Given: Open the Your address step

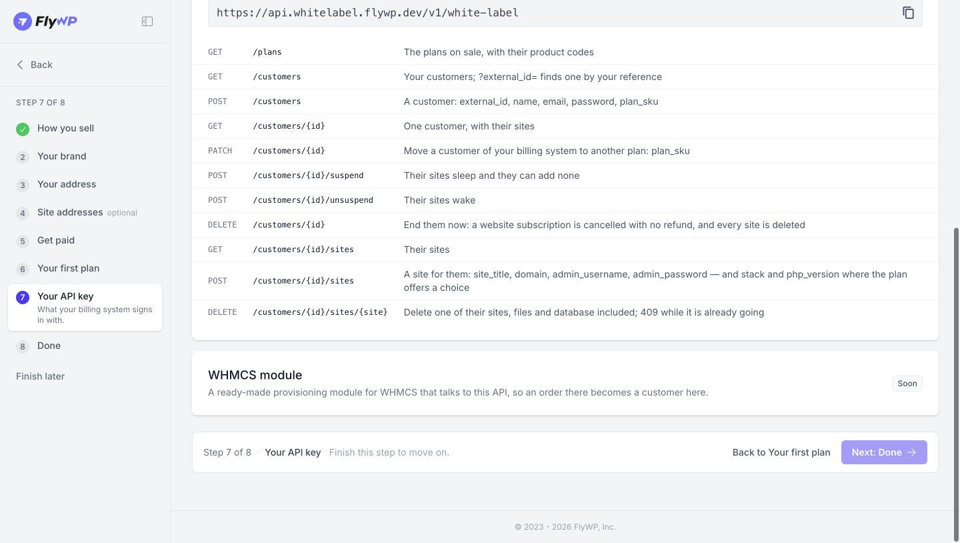Looking at the screenshot, I should (x=85, y=185).
